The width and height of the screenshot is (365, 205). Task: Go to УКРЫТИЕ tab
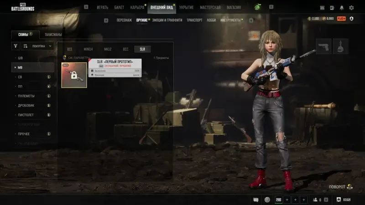pos(186,7)
